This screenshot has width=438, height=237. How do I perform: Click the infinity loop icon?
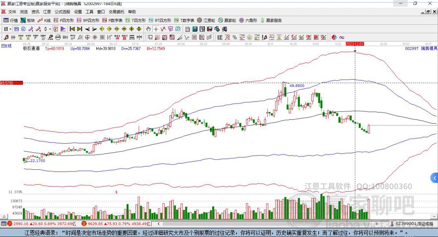click(x=342, y=38)
